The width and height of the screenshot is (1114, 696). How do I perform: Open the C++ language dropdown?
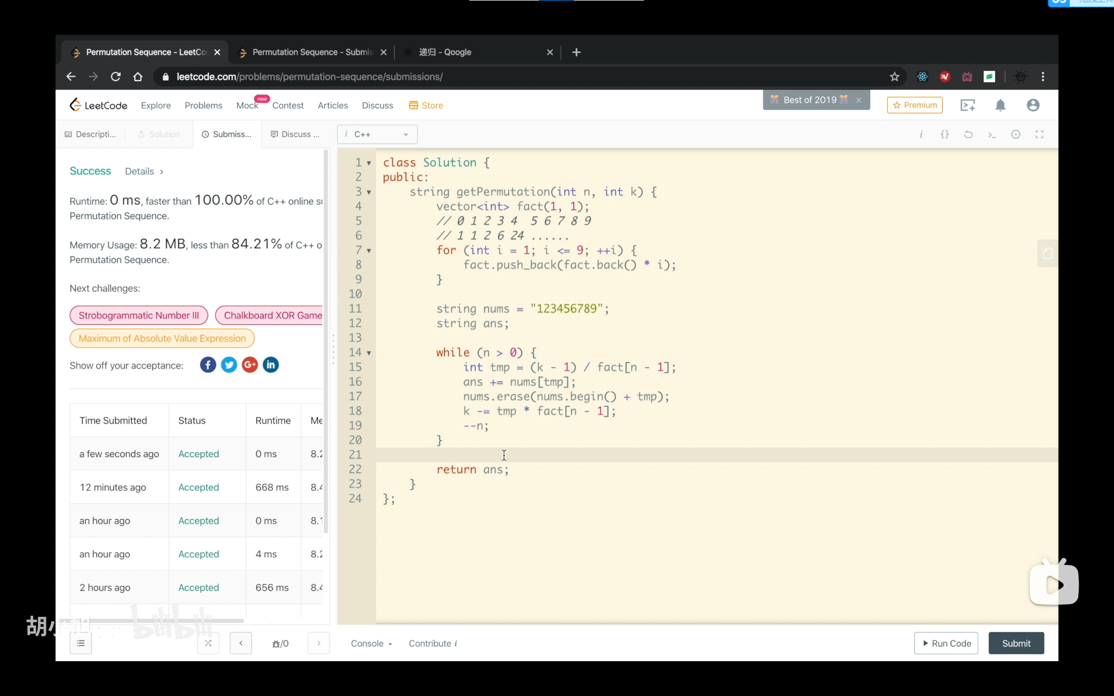coord(377,135)
